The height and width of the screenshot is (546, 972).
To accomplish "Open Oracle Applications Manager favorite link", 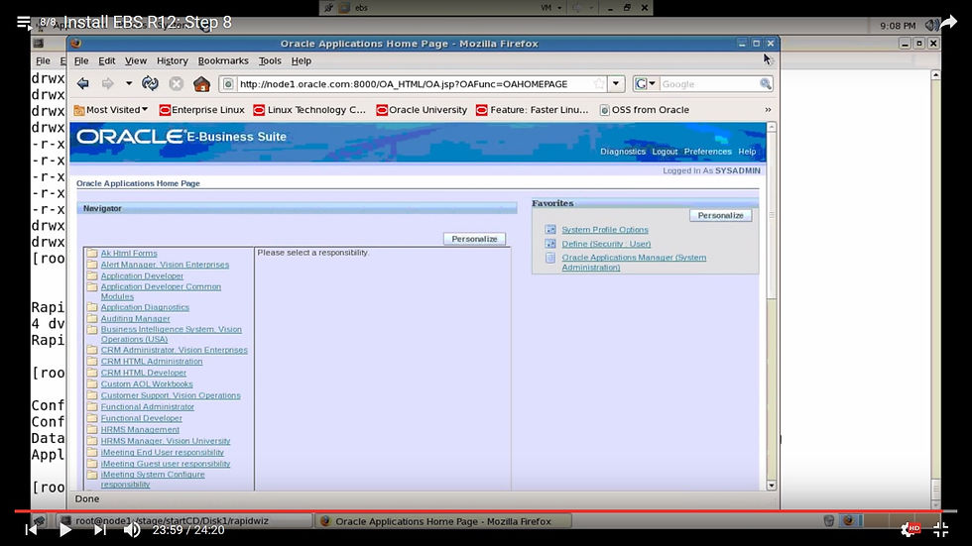I will point(634,263).
